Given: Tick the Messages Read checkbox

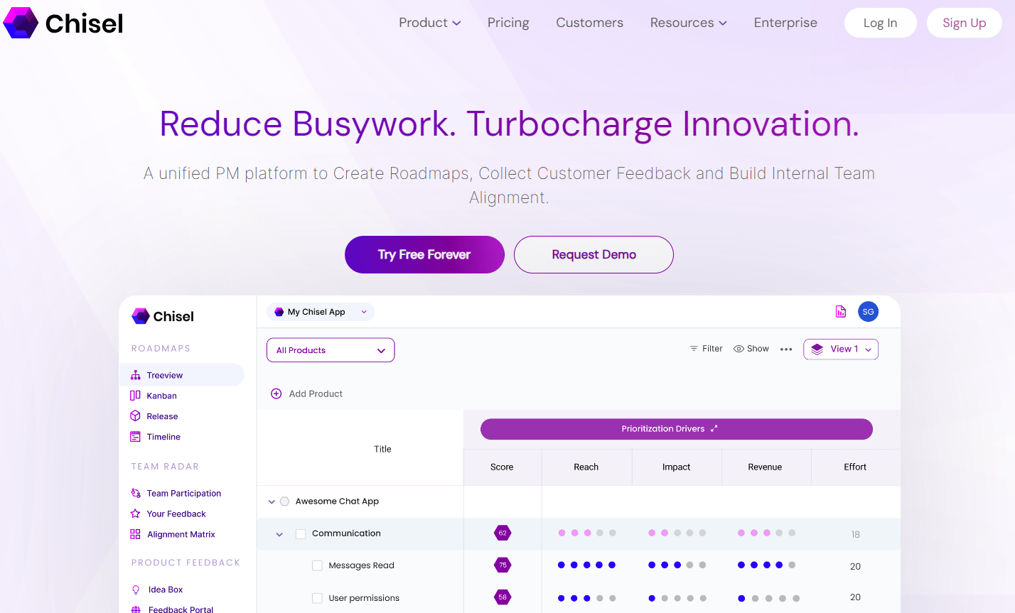Looking at the screenshot, I should [x=317, y=565].
